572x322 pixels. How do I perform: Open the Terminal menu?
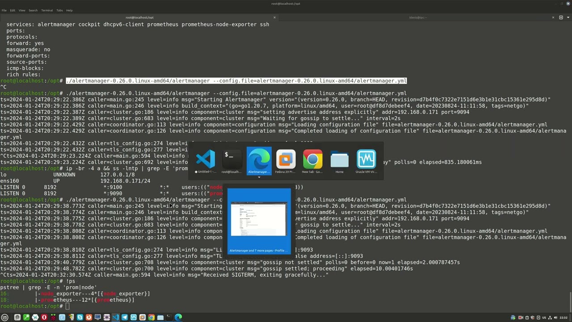point(47,10)
